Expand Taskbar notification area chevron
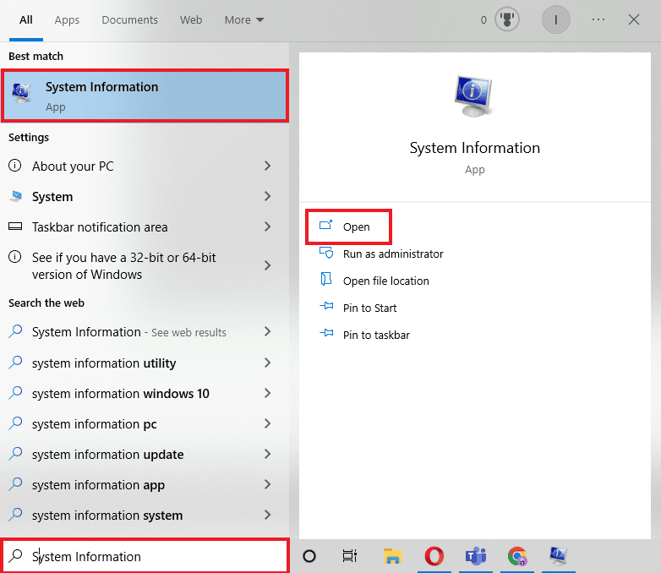Screen dimensions: 661x573 267,227
